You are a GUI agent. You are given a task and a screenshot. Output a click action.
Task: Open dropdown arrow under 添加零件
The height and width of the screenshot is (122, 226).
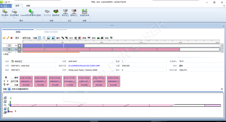[x=5, y=18]
